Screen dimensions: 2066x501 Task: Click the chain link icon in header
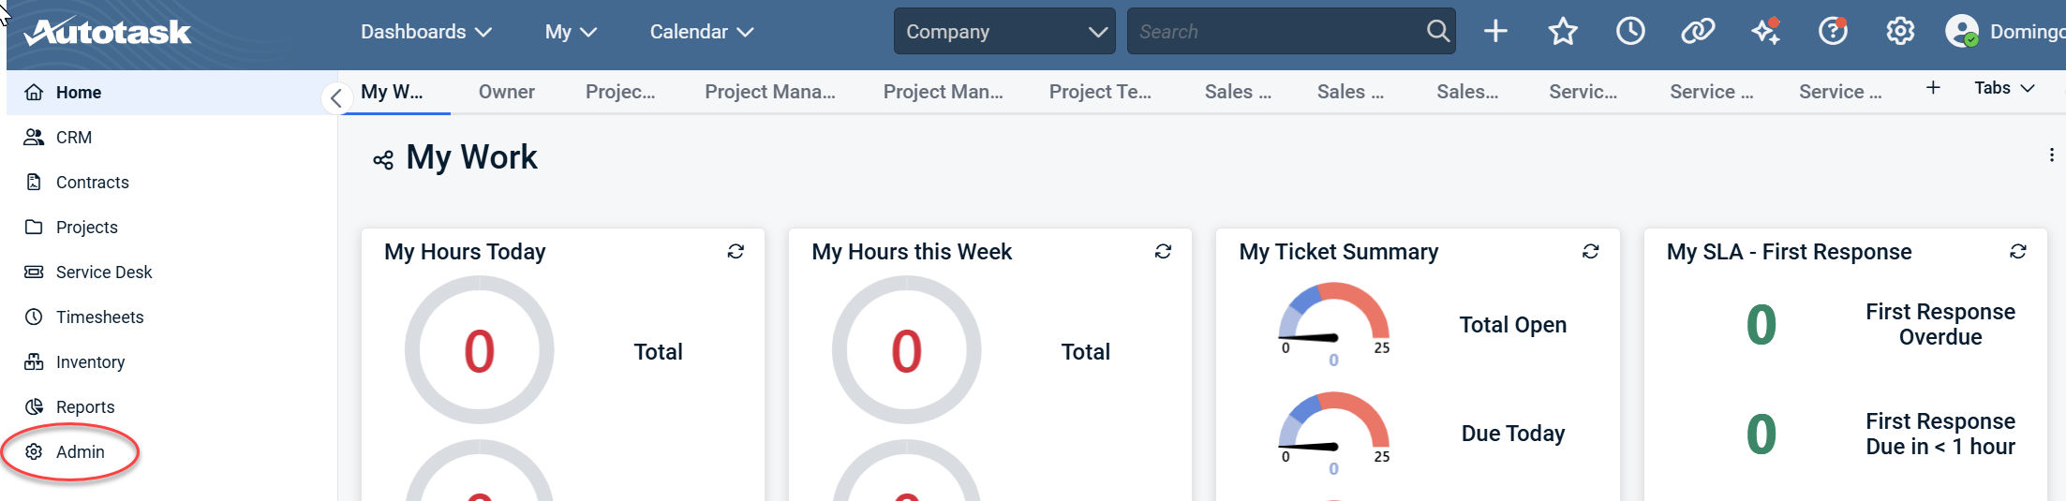(1697, 32)
